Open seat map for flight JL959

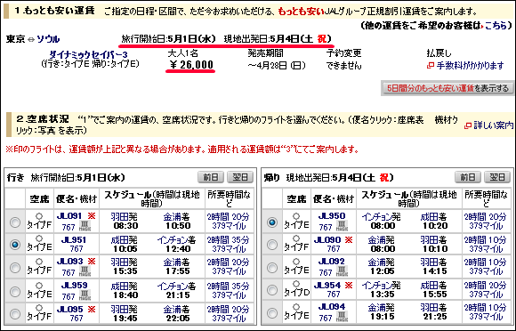[74, 286]
